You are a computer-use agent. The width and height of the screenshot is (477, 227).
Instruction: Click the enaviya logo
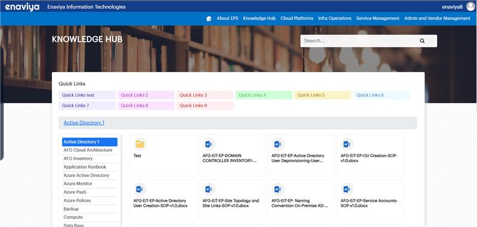(x=22, y=7)
